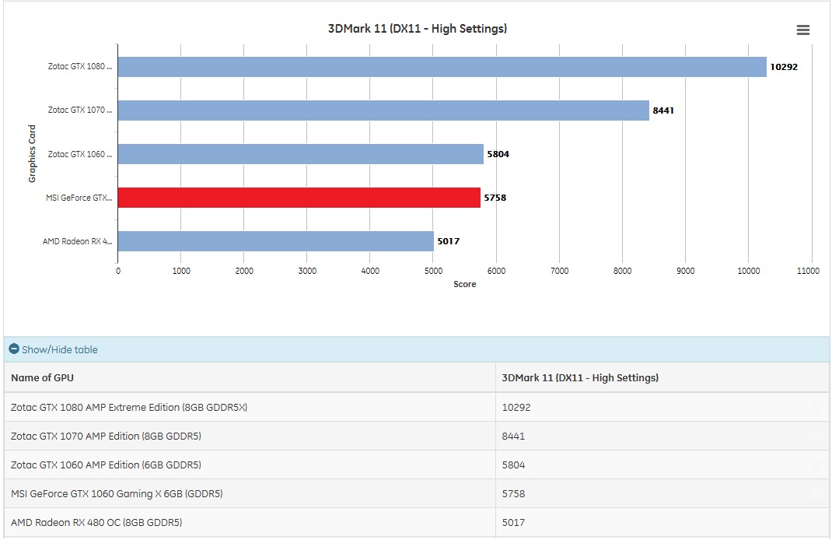
Task: Click the MSI GeForce GTX axis label
Action: point(79,198)
